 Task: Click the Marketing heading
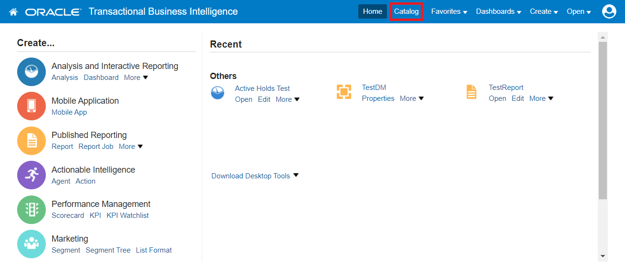[x=70, y=239]
